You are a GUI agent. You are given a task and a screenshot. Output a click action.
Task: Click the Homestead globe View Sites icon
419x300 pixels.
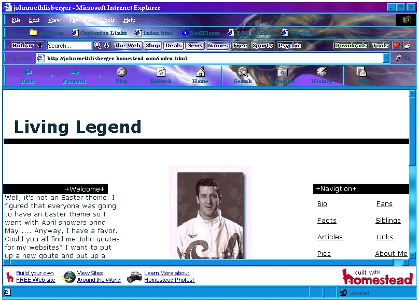click(x=69, y=277)
